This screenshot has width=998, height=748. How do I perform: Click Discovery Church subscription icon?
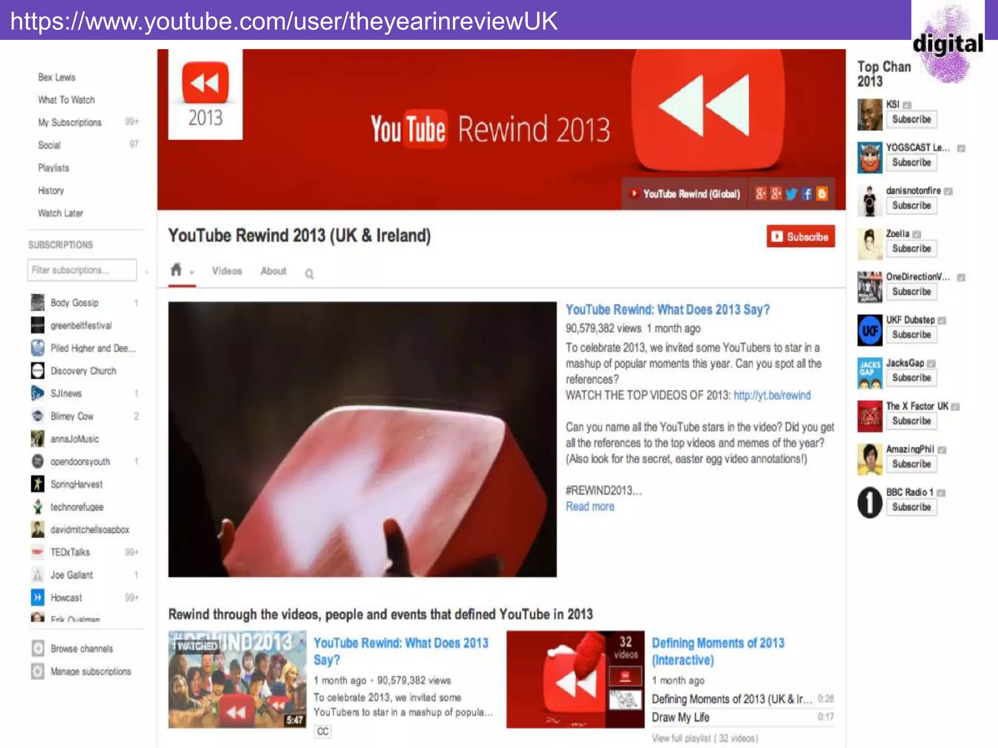[38, 371]
